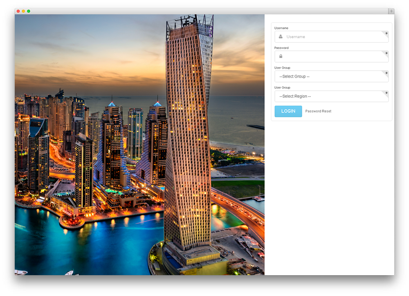Click the required asterisk on Username field

click(387, 34)
